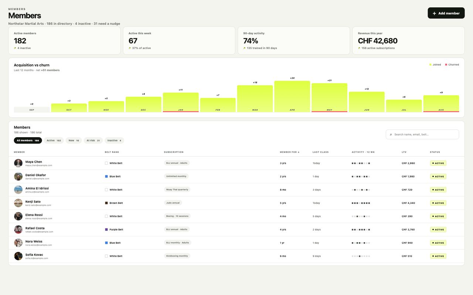The image size is (473, 295).
Task: Click the Active this week stat card
Action: 179,41
